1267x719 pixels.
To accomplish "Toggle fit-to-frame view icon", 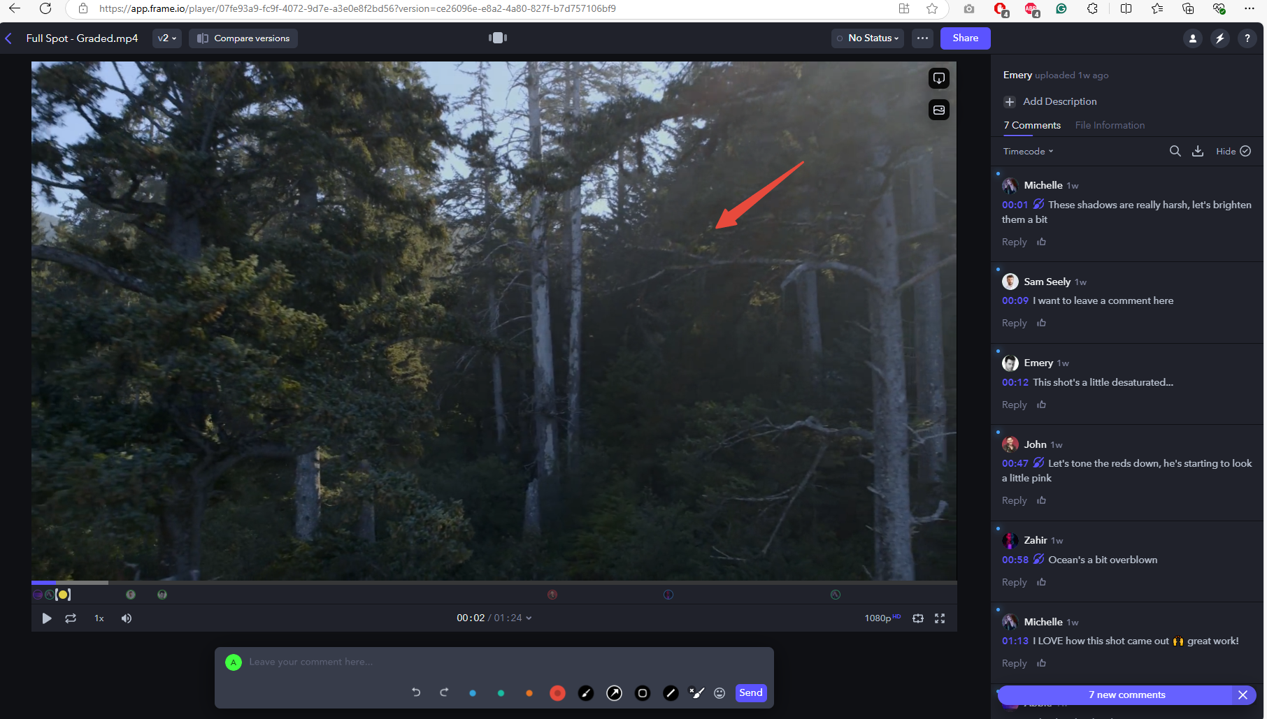I will point(918,618).
